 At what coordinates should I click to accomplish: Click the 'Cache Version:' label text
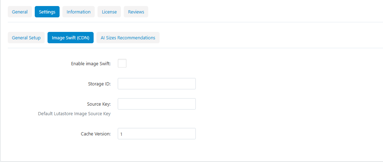tap(96, 134)
